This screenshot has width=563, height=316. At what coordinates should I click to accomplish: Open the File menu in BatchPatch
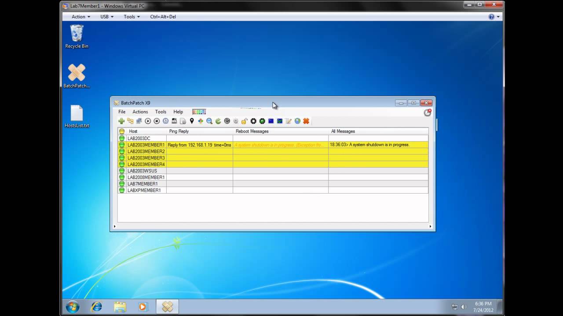[x=122, y=112]
